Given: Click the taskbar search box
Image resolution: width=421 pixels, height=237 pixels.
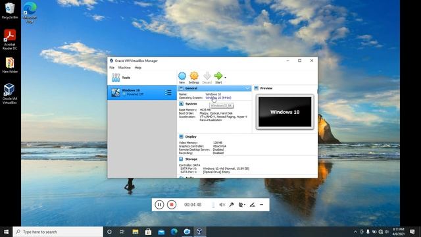Looking at the screenshot, I should pos(58,232).
